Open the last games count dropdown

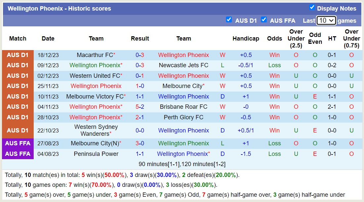coord(326,20)
